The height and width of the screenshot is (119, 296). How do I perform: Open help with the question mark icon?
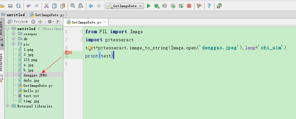[x=209, y=6]
